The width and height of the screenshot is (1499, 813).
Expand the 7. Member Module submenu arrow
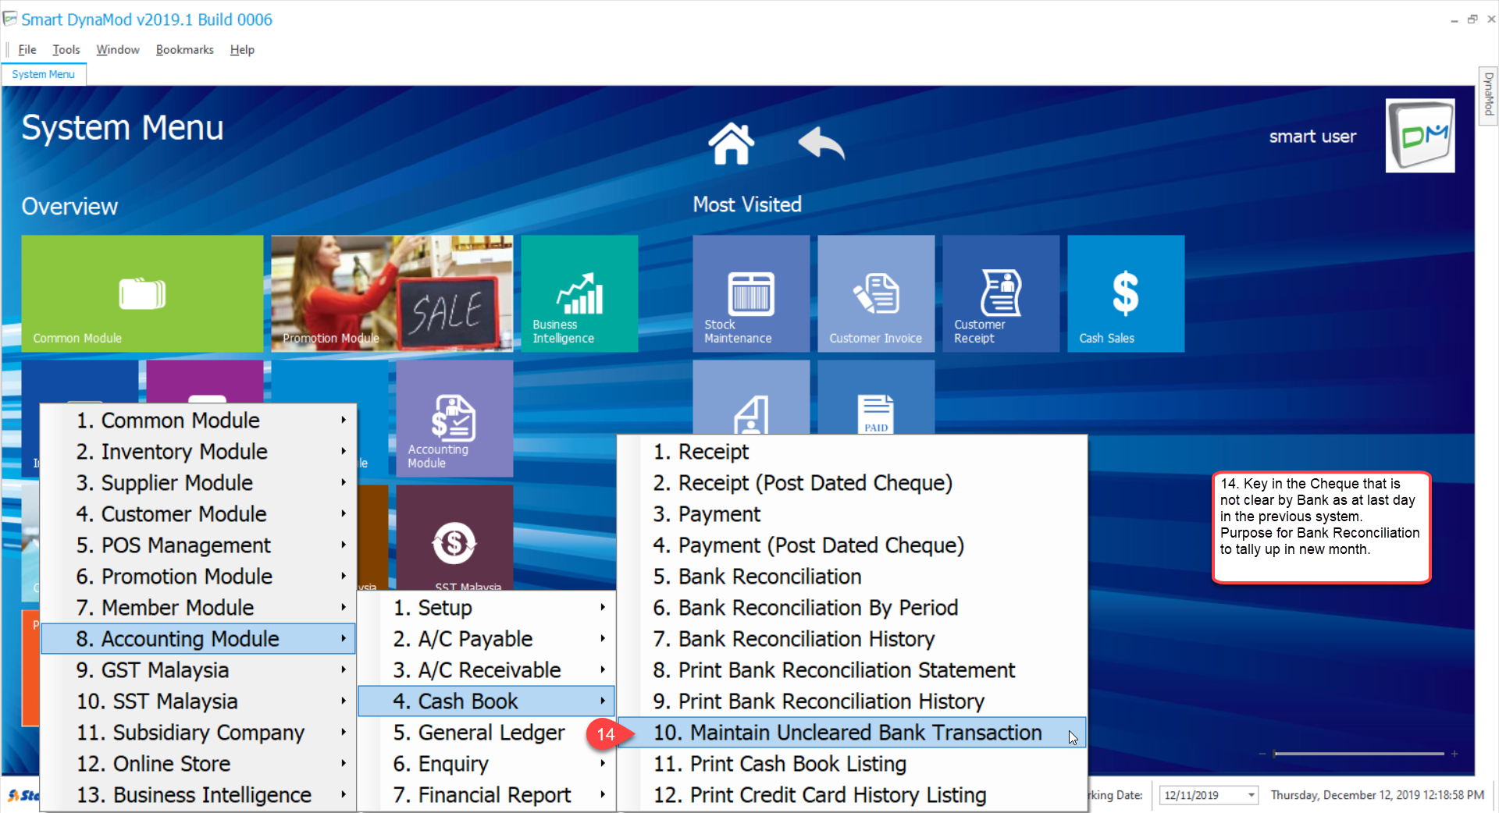coord(344,607)
